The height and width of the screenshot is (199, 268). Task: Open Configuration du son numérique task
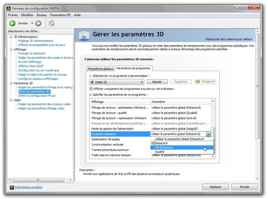point(39,70)
